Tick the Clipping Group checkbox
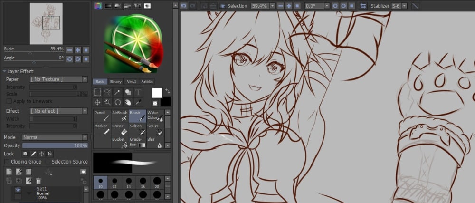475x203 pixels. tap(7, 162)
